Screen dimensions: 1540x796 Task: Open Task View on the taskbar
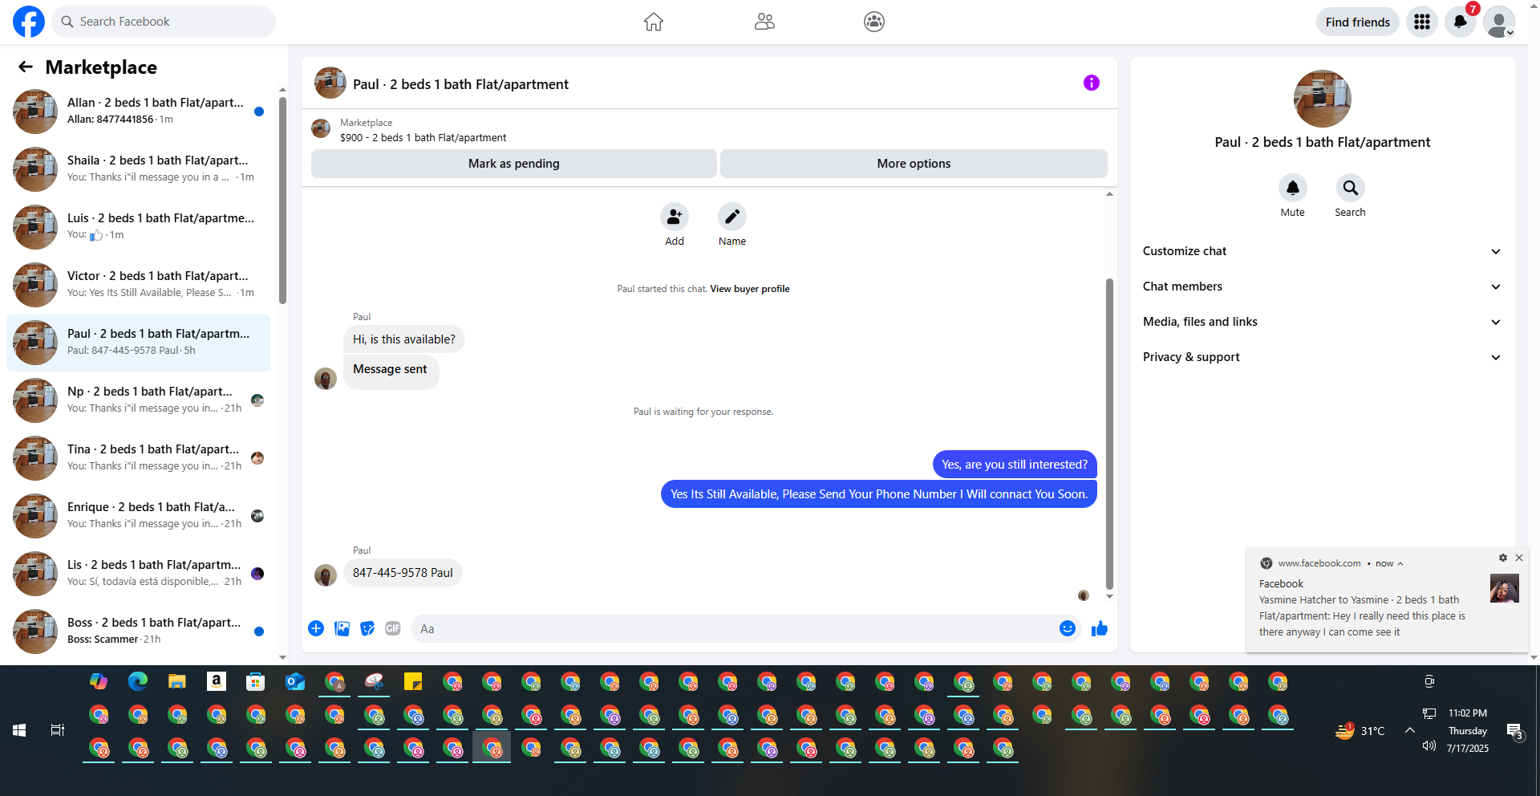pyautogui.click(x=58, y=730)
